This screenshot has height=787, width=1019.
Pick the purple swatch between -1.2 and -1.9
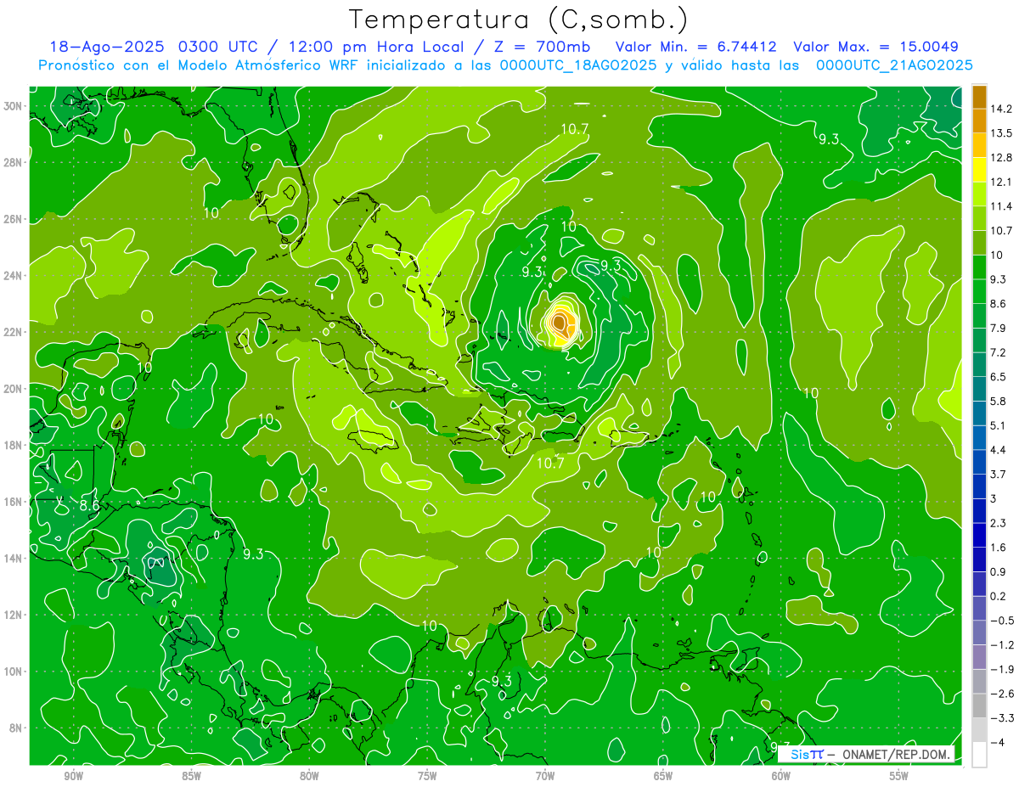(979, 657)
